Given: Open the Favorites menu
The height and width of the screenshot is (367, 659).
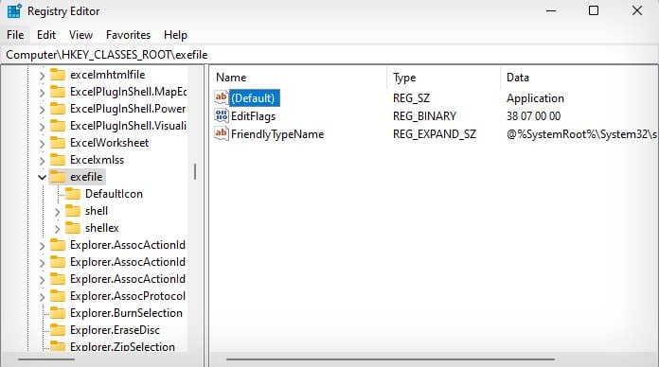Looking at the screenshot, I should pos(128,35).
